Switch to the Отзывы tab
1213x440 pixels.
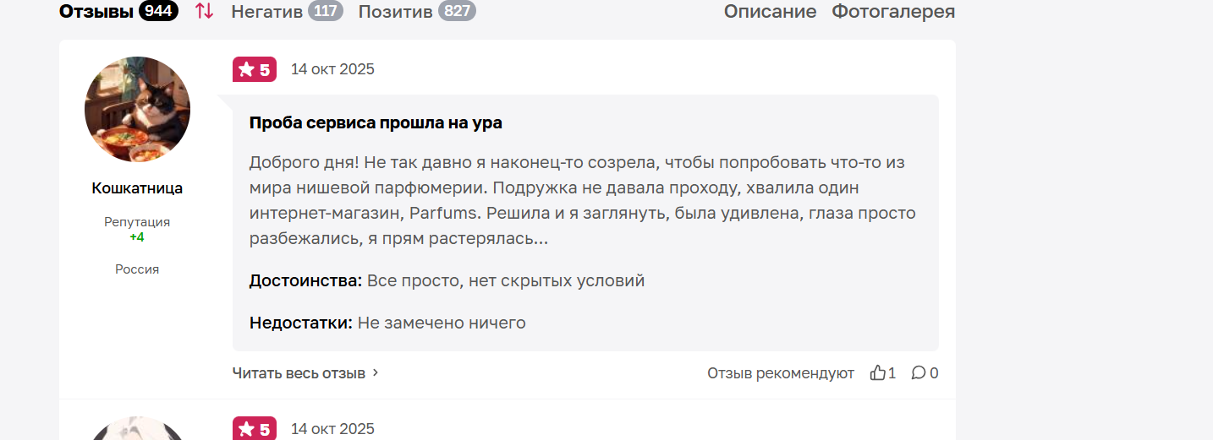coord(96,11)
